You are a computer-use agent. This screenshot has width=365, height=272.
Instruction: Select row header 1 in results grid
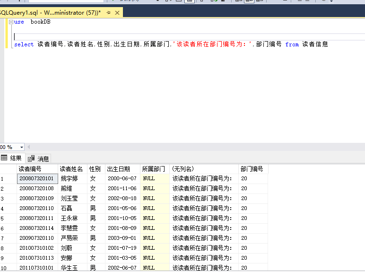click(x=9, y=179)
